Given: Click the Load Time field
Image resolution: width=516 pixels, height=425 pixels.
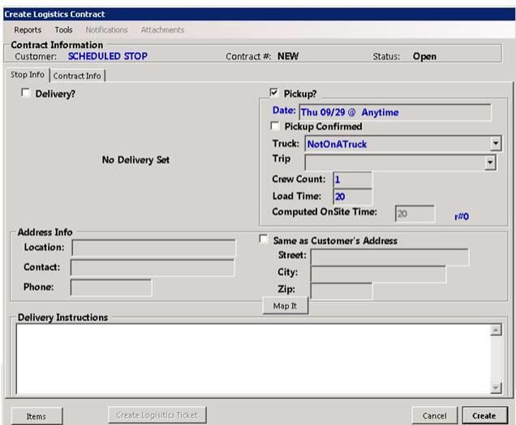Looking at the screenshot, I should [x=352, y=197].
